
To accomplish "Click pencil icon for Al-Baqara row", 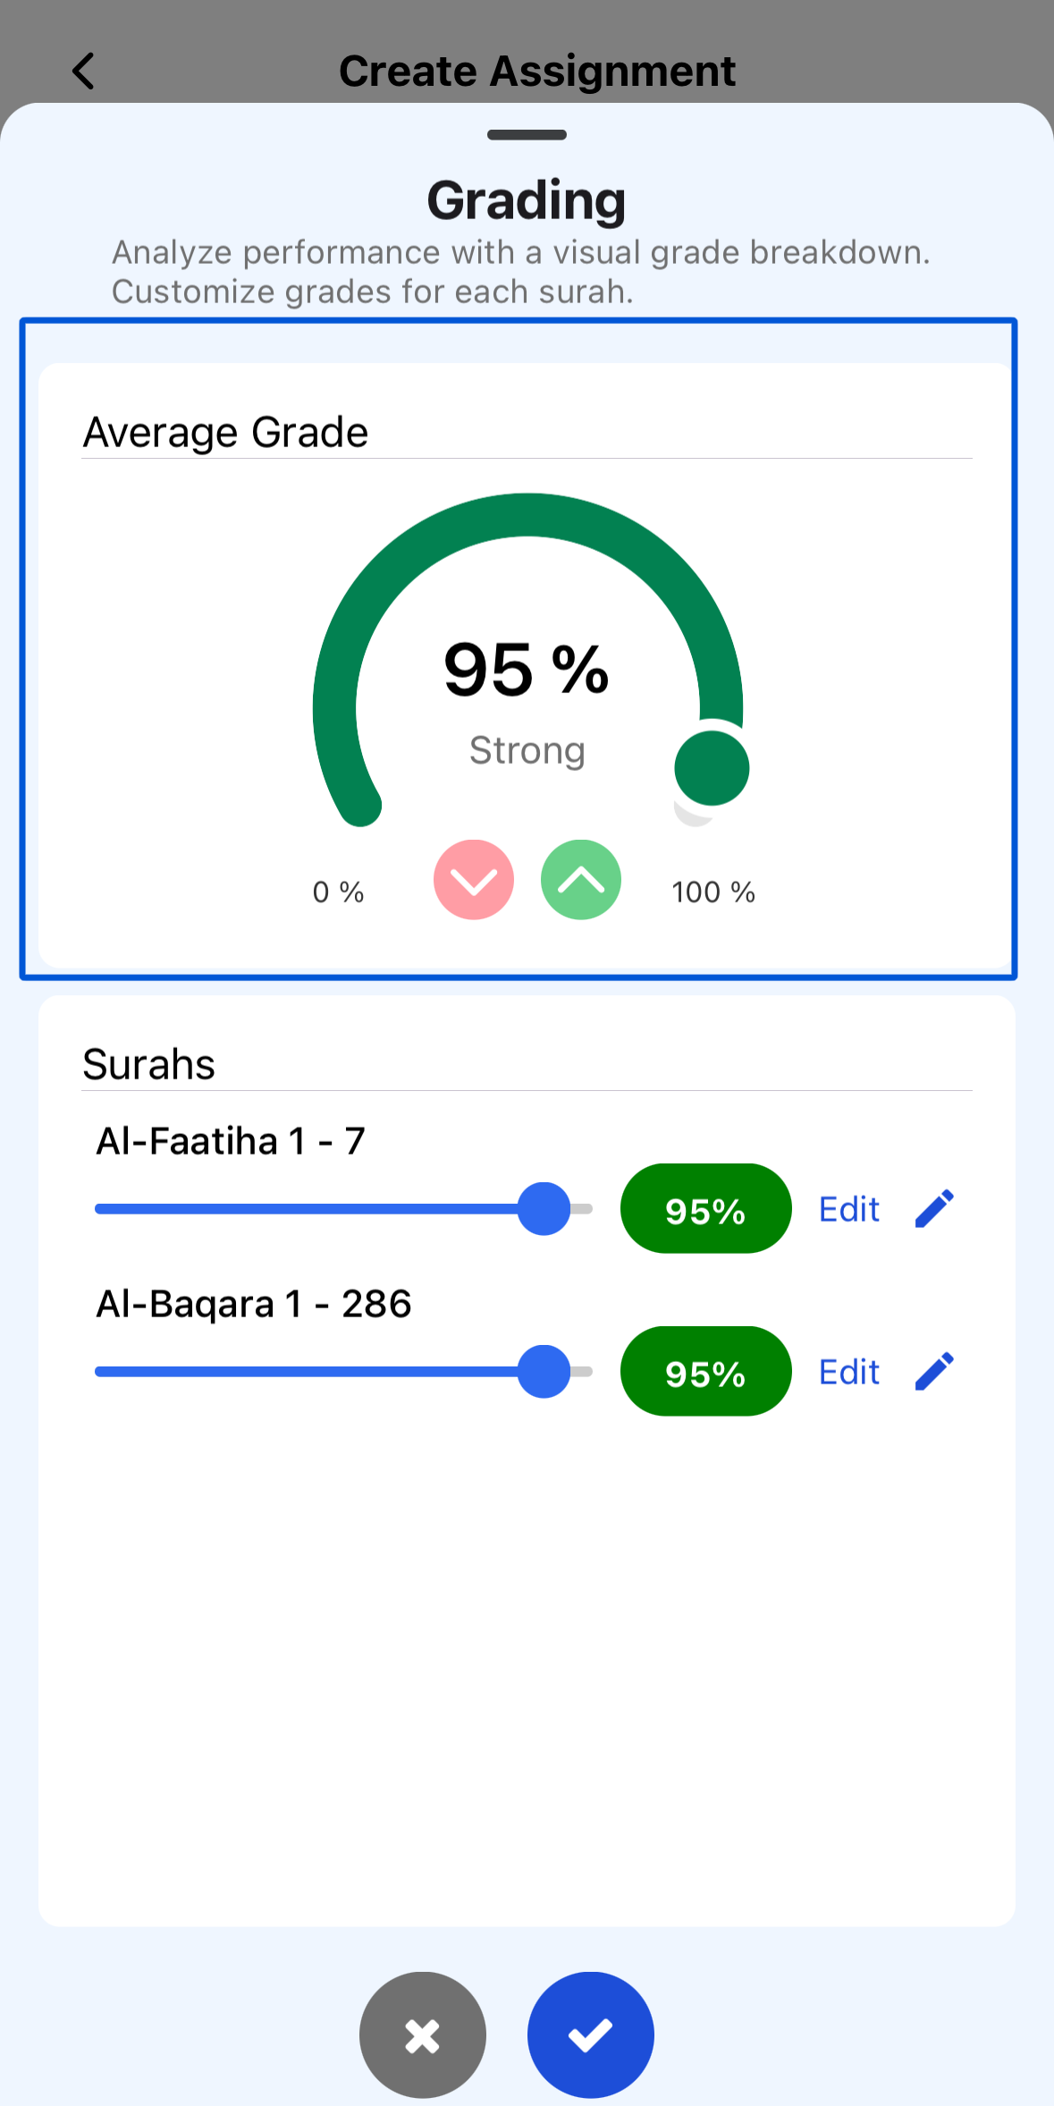I will pos(935,1372).
